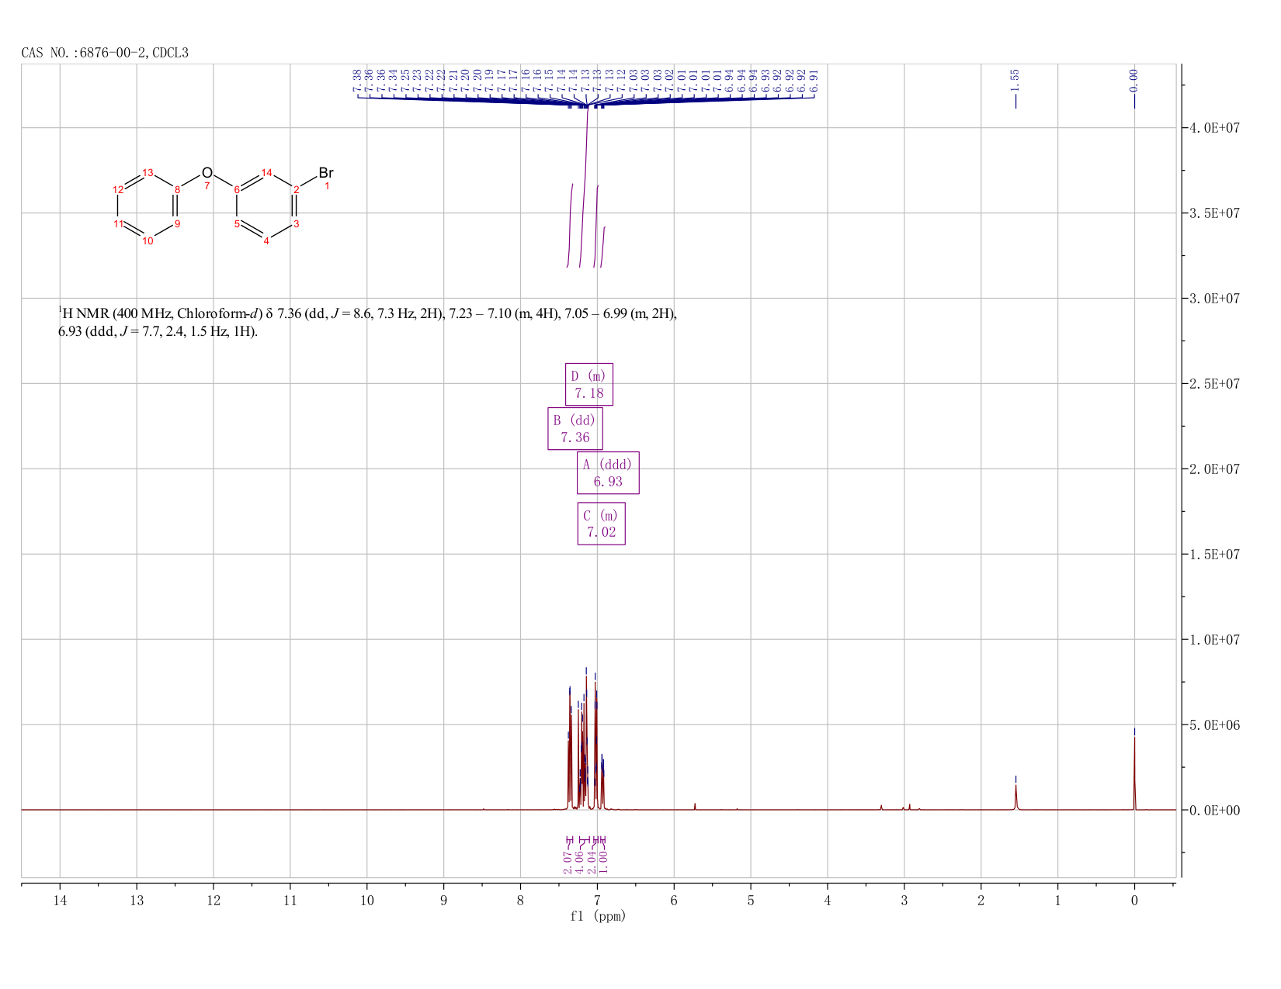The height and width of the screenshot is (989, 1281).
Task: Click the integral value 4.06
Action: (579, 862)
